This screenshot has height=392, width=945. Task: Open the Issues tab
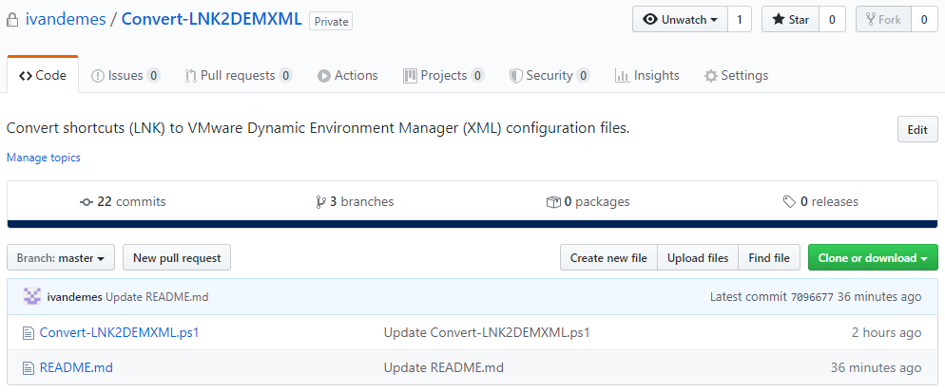[x=125, y=76]
